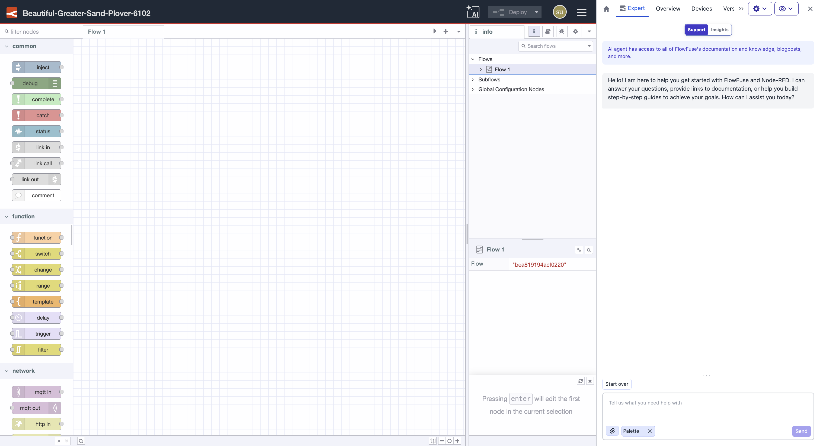Expand Global Configuration Nodes section

pos(473,89)
